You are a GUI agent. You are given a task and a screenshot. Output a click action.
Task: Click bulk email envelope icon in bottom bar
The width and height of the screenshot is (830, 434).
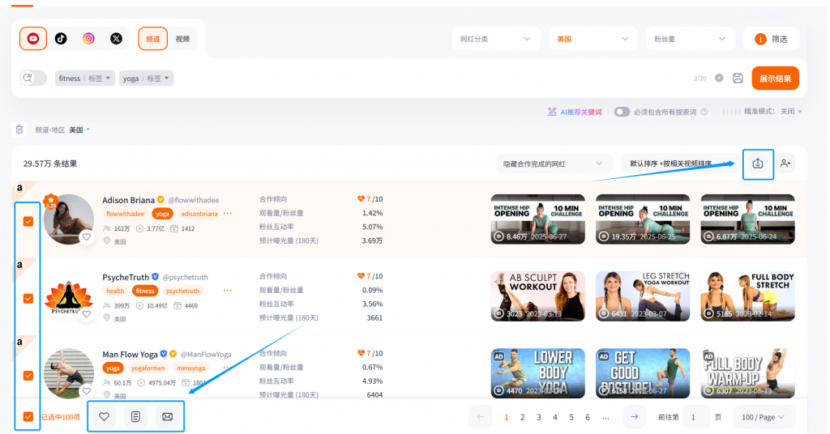tap(167, 416)
